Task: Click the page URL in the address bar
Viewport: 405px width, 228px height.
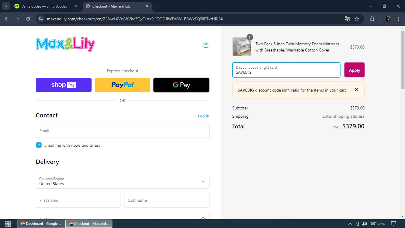Action: pyautogui.click(x=135, y=19)
